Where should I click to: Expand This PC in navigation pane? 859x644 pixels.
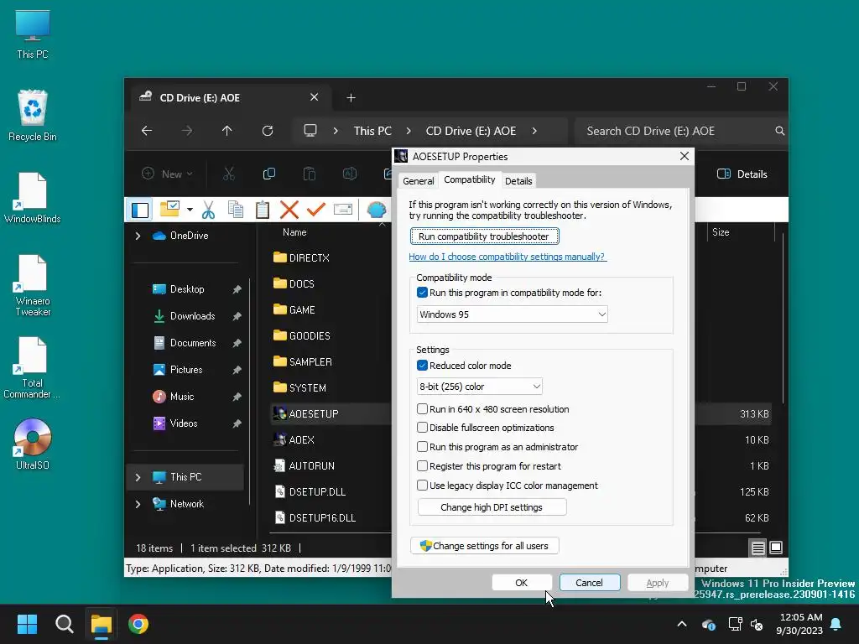138,477
